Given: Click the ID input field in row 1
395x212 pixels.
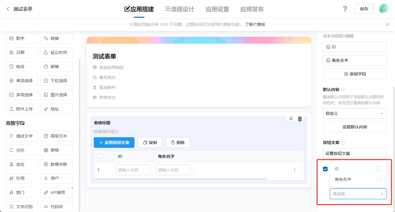Looking at the screenshot, I should point(133,170).
